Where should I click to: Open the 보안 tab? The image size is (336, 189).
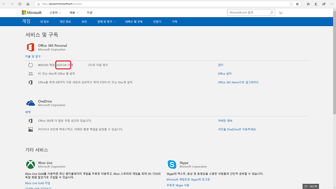click(84, 21)
